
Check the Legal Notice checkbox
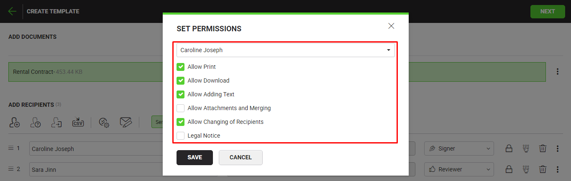(x=181, y=136)
